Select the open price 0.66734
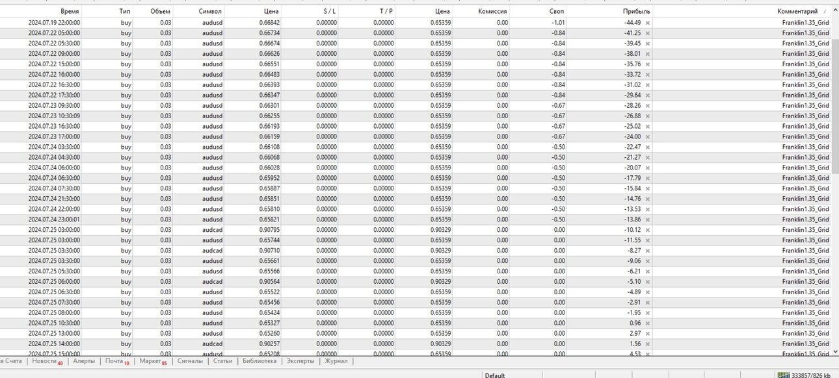839x378 pixels. pyautogui.click(x=269, y=33)
